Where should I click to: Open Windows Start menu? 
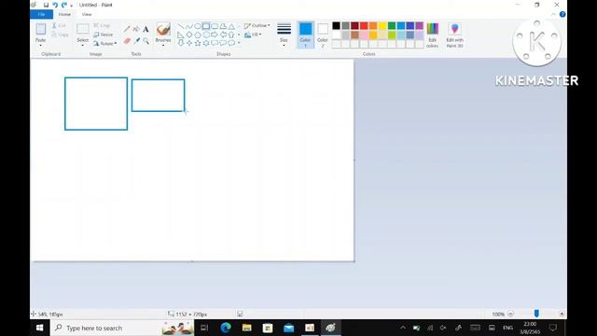click(39, 328)
